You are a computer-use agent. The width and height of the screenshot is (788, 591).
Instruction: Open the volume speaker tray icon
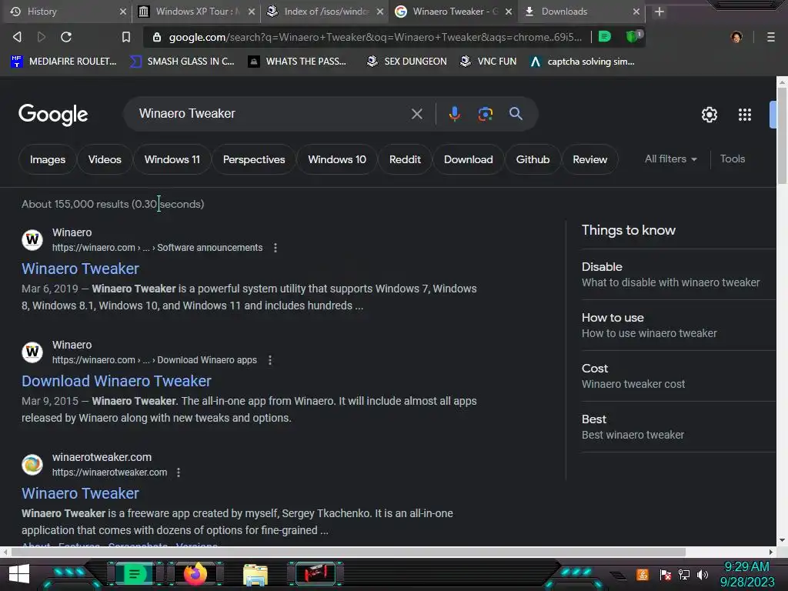pos(703,574)
